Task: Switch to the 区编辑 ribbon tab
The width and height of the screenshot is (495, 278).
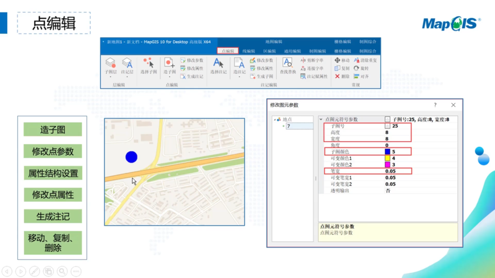Action: [269, 51]
